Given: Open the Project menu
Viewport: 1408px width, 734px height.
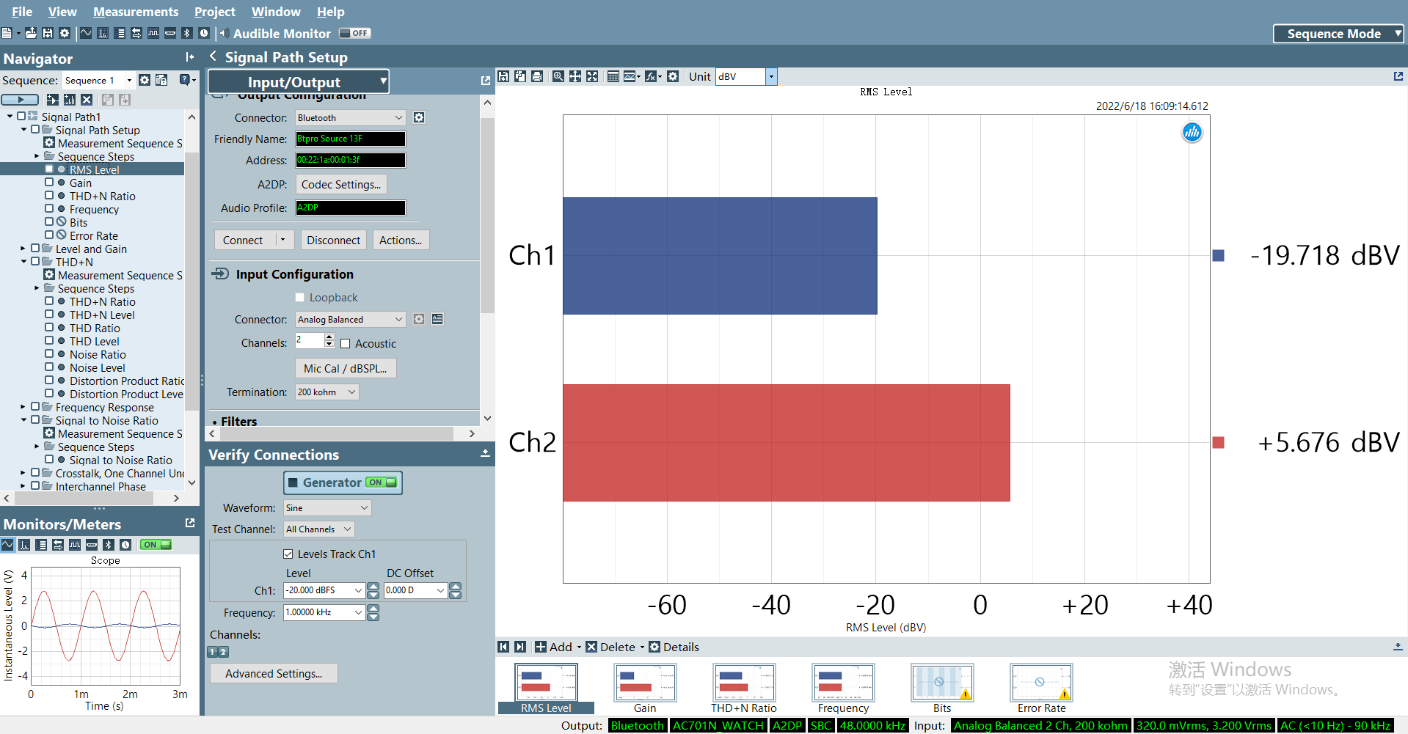Looking at the screenshot, I should coord(215,12).
